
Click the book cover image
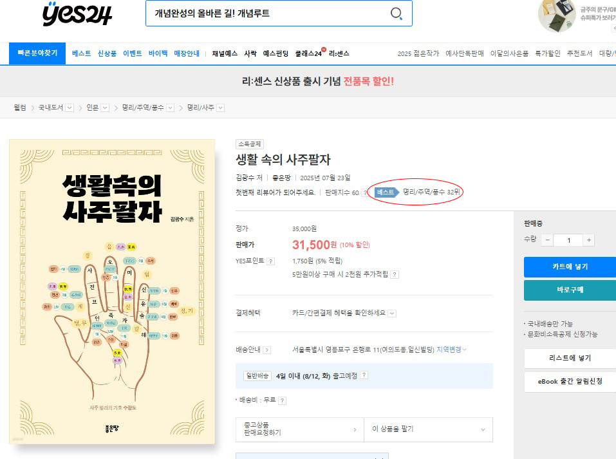pyautogui.click(x=112, y=292)
